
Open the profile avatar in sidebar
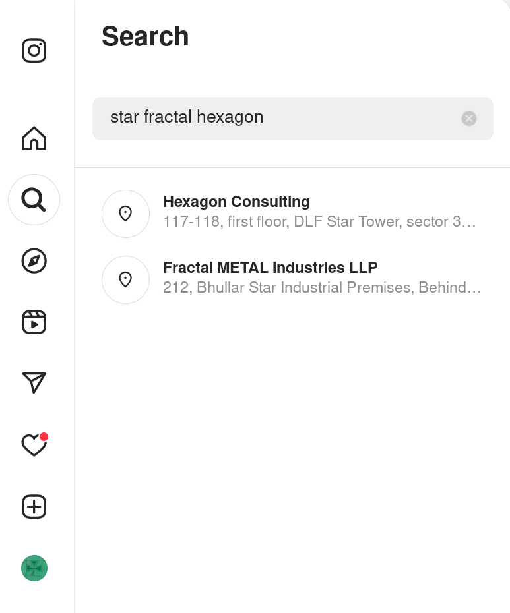34,568
